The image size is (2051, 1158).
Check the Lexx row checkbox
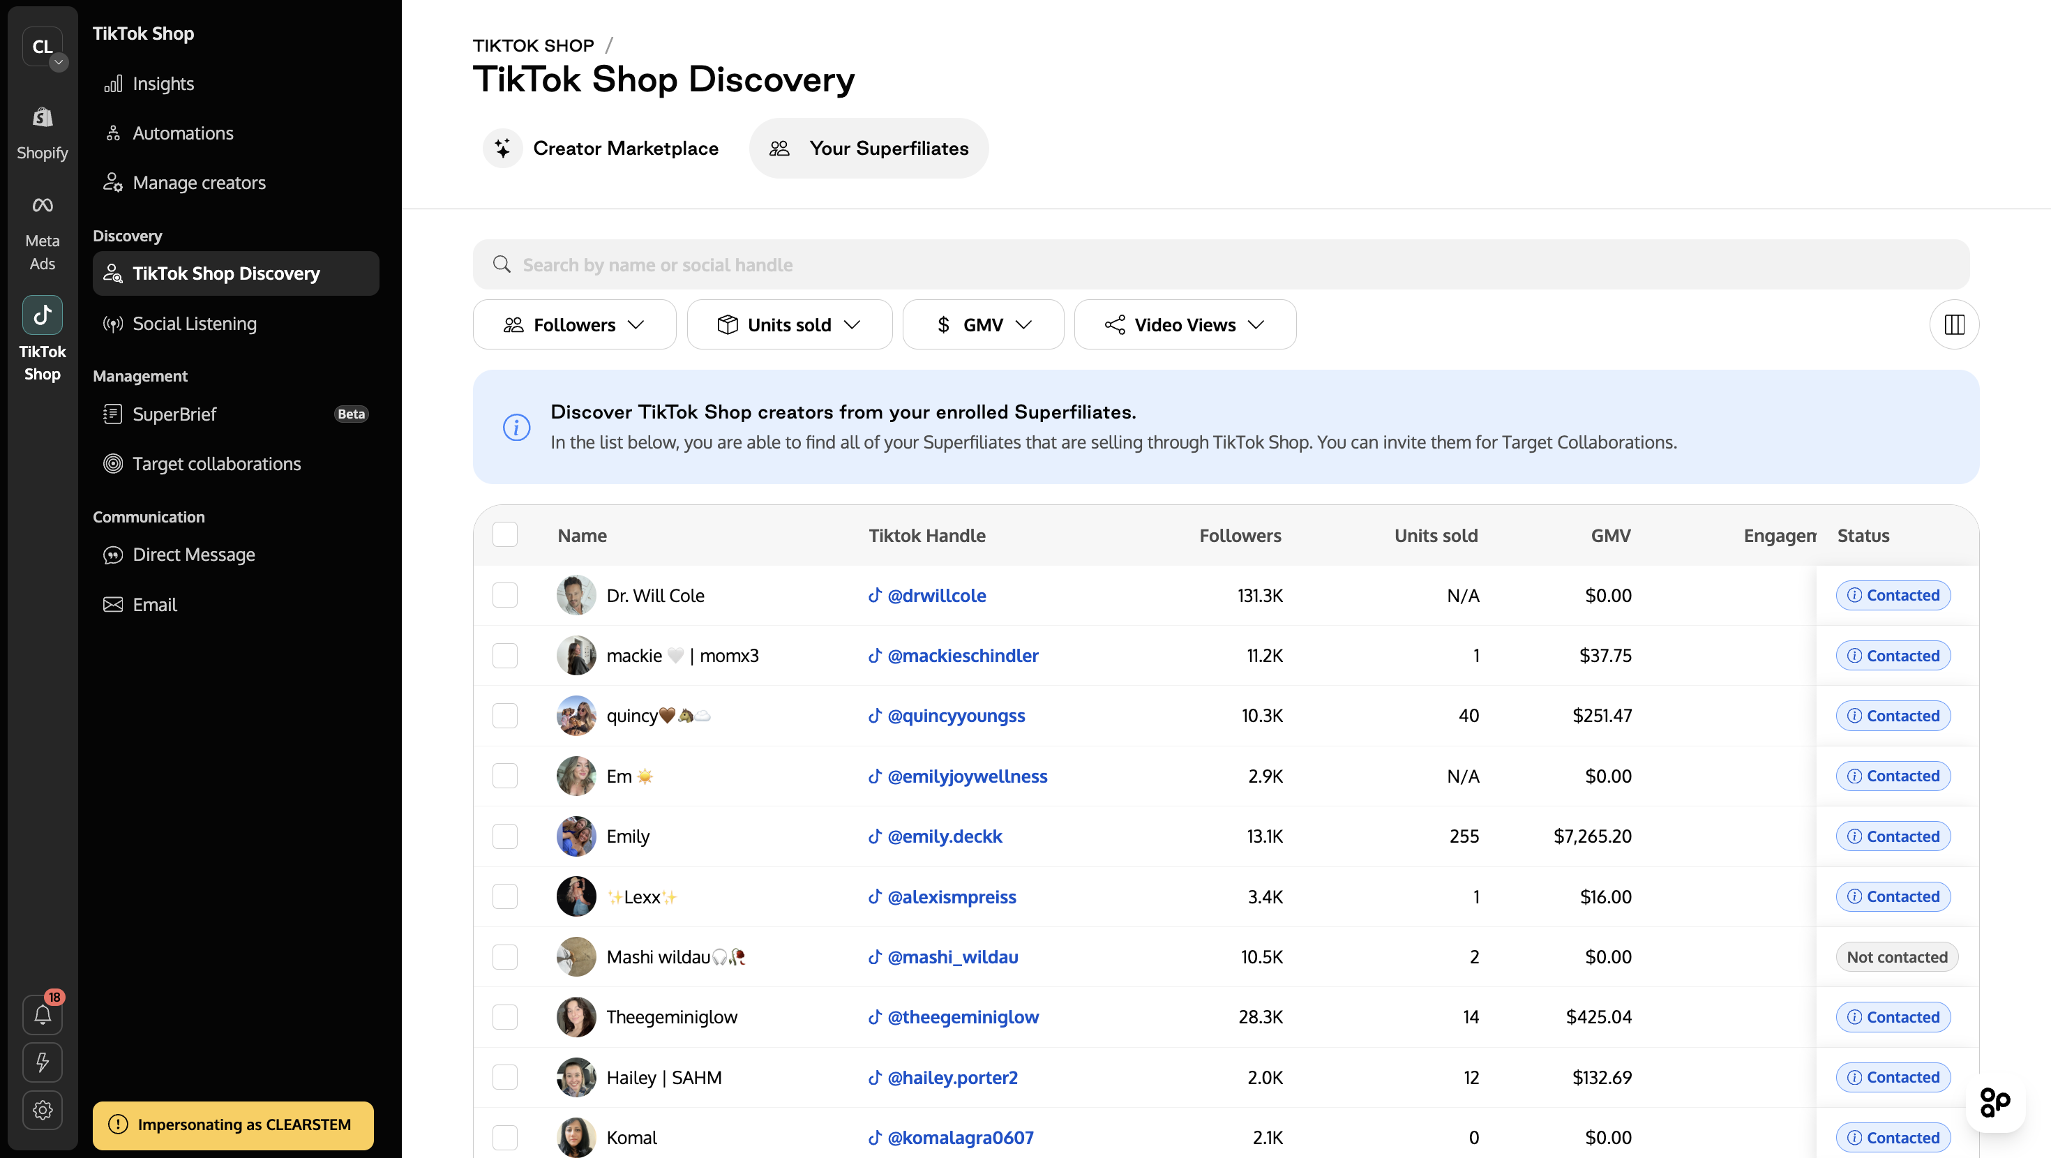coord(505,897)
